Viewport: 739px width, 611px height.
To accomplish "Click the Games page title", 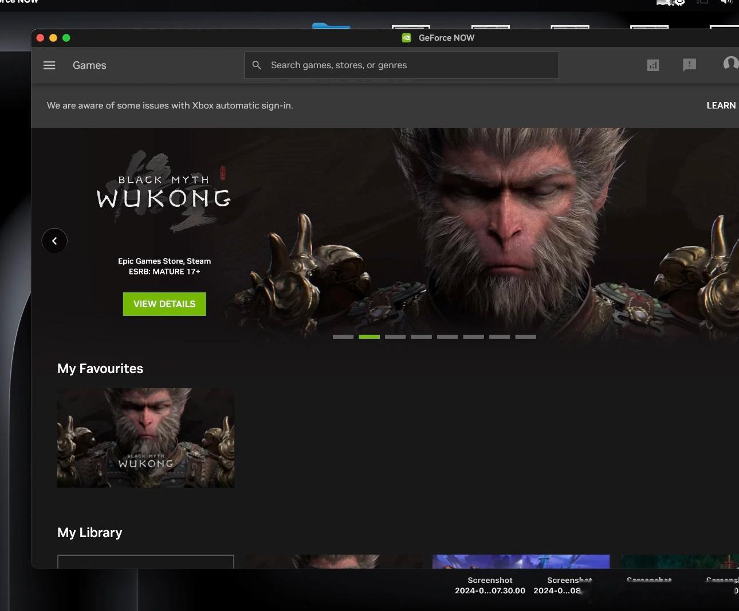I will tap(89, 65).
